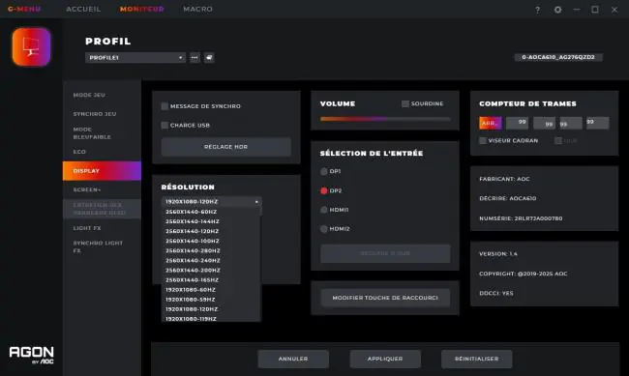Enable the Message de synchro checkbox
This screenshot has width=629, height=376.
click(x=165, y=106)
